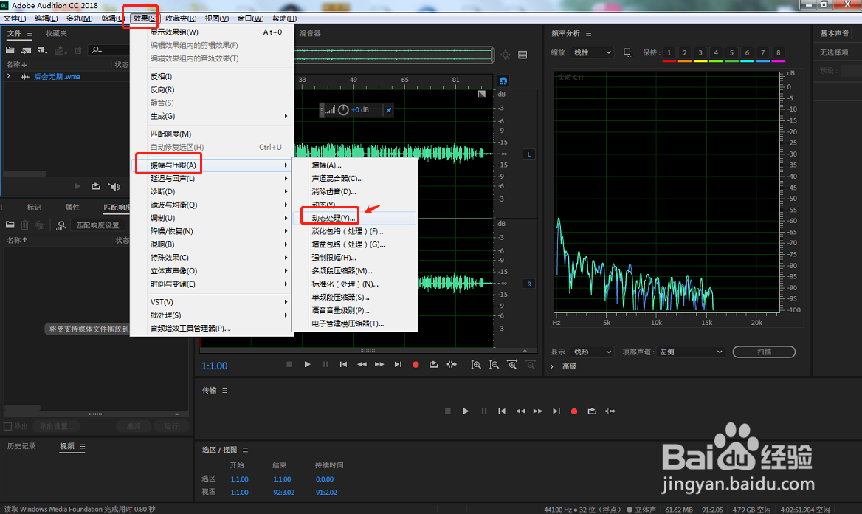Screen dimensions: 862x514
Task: Open the 显示 dropdown set to 线形
Action: [592, 352]
